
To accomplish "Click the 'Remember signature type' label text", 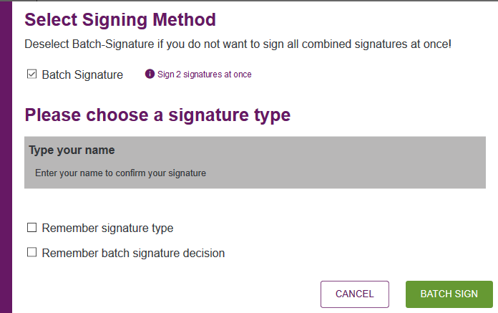I will [107, 228].
